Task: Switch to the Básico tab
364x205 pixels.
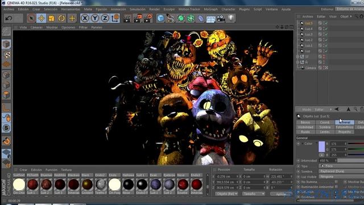Action: [305, 122]
